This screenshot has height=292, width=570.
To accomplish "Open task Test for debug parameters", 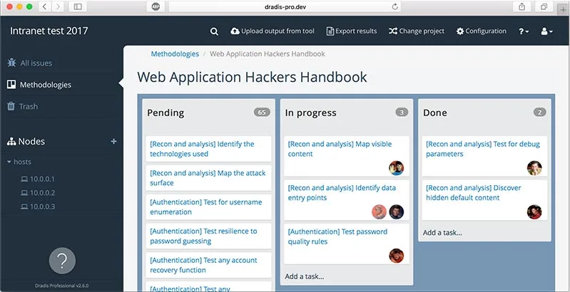I will [x=484, y=157].
